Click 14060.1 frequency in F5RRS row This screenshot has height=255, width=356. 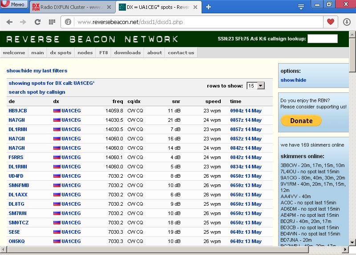click(114, 157)
